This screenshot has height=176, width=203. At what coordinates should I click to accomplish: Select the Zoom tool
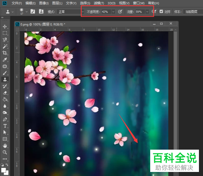(x=5, y=152)
